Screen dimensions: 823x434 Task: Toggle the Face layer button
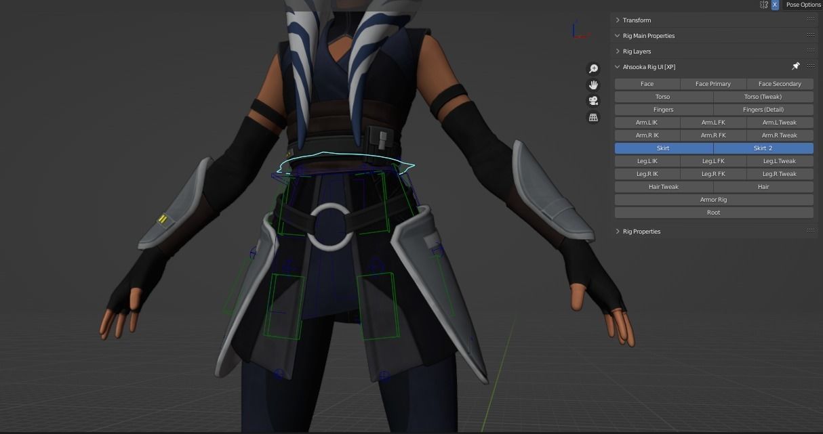647,84
